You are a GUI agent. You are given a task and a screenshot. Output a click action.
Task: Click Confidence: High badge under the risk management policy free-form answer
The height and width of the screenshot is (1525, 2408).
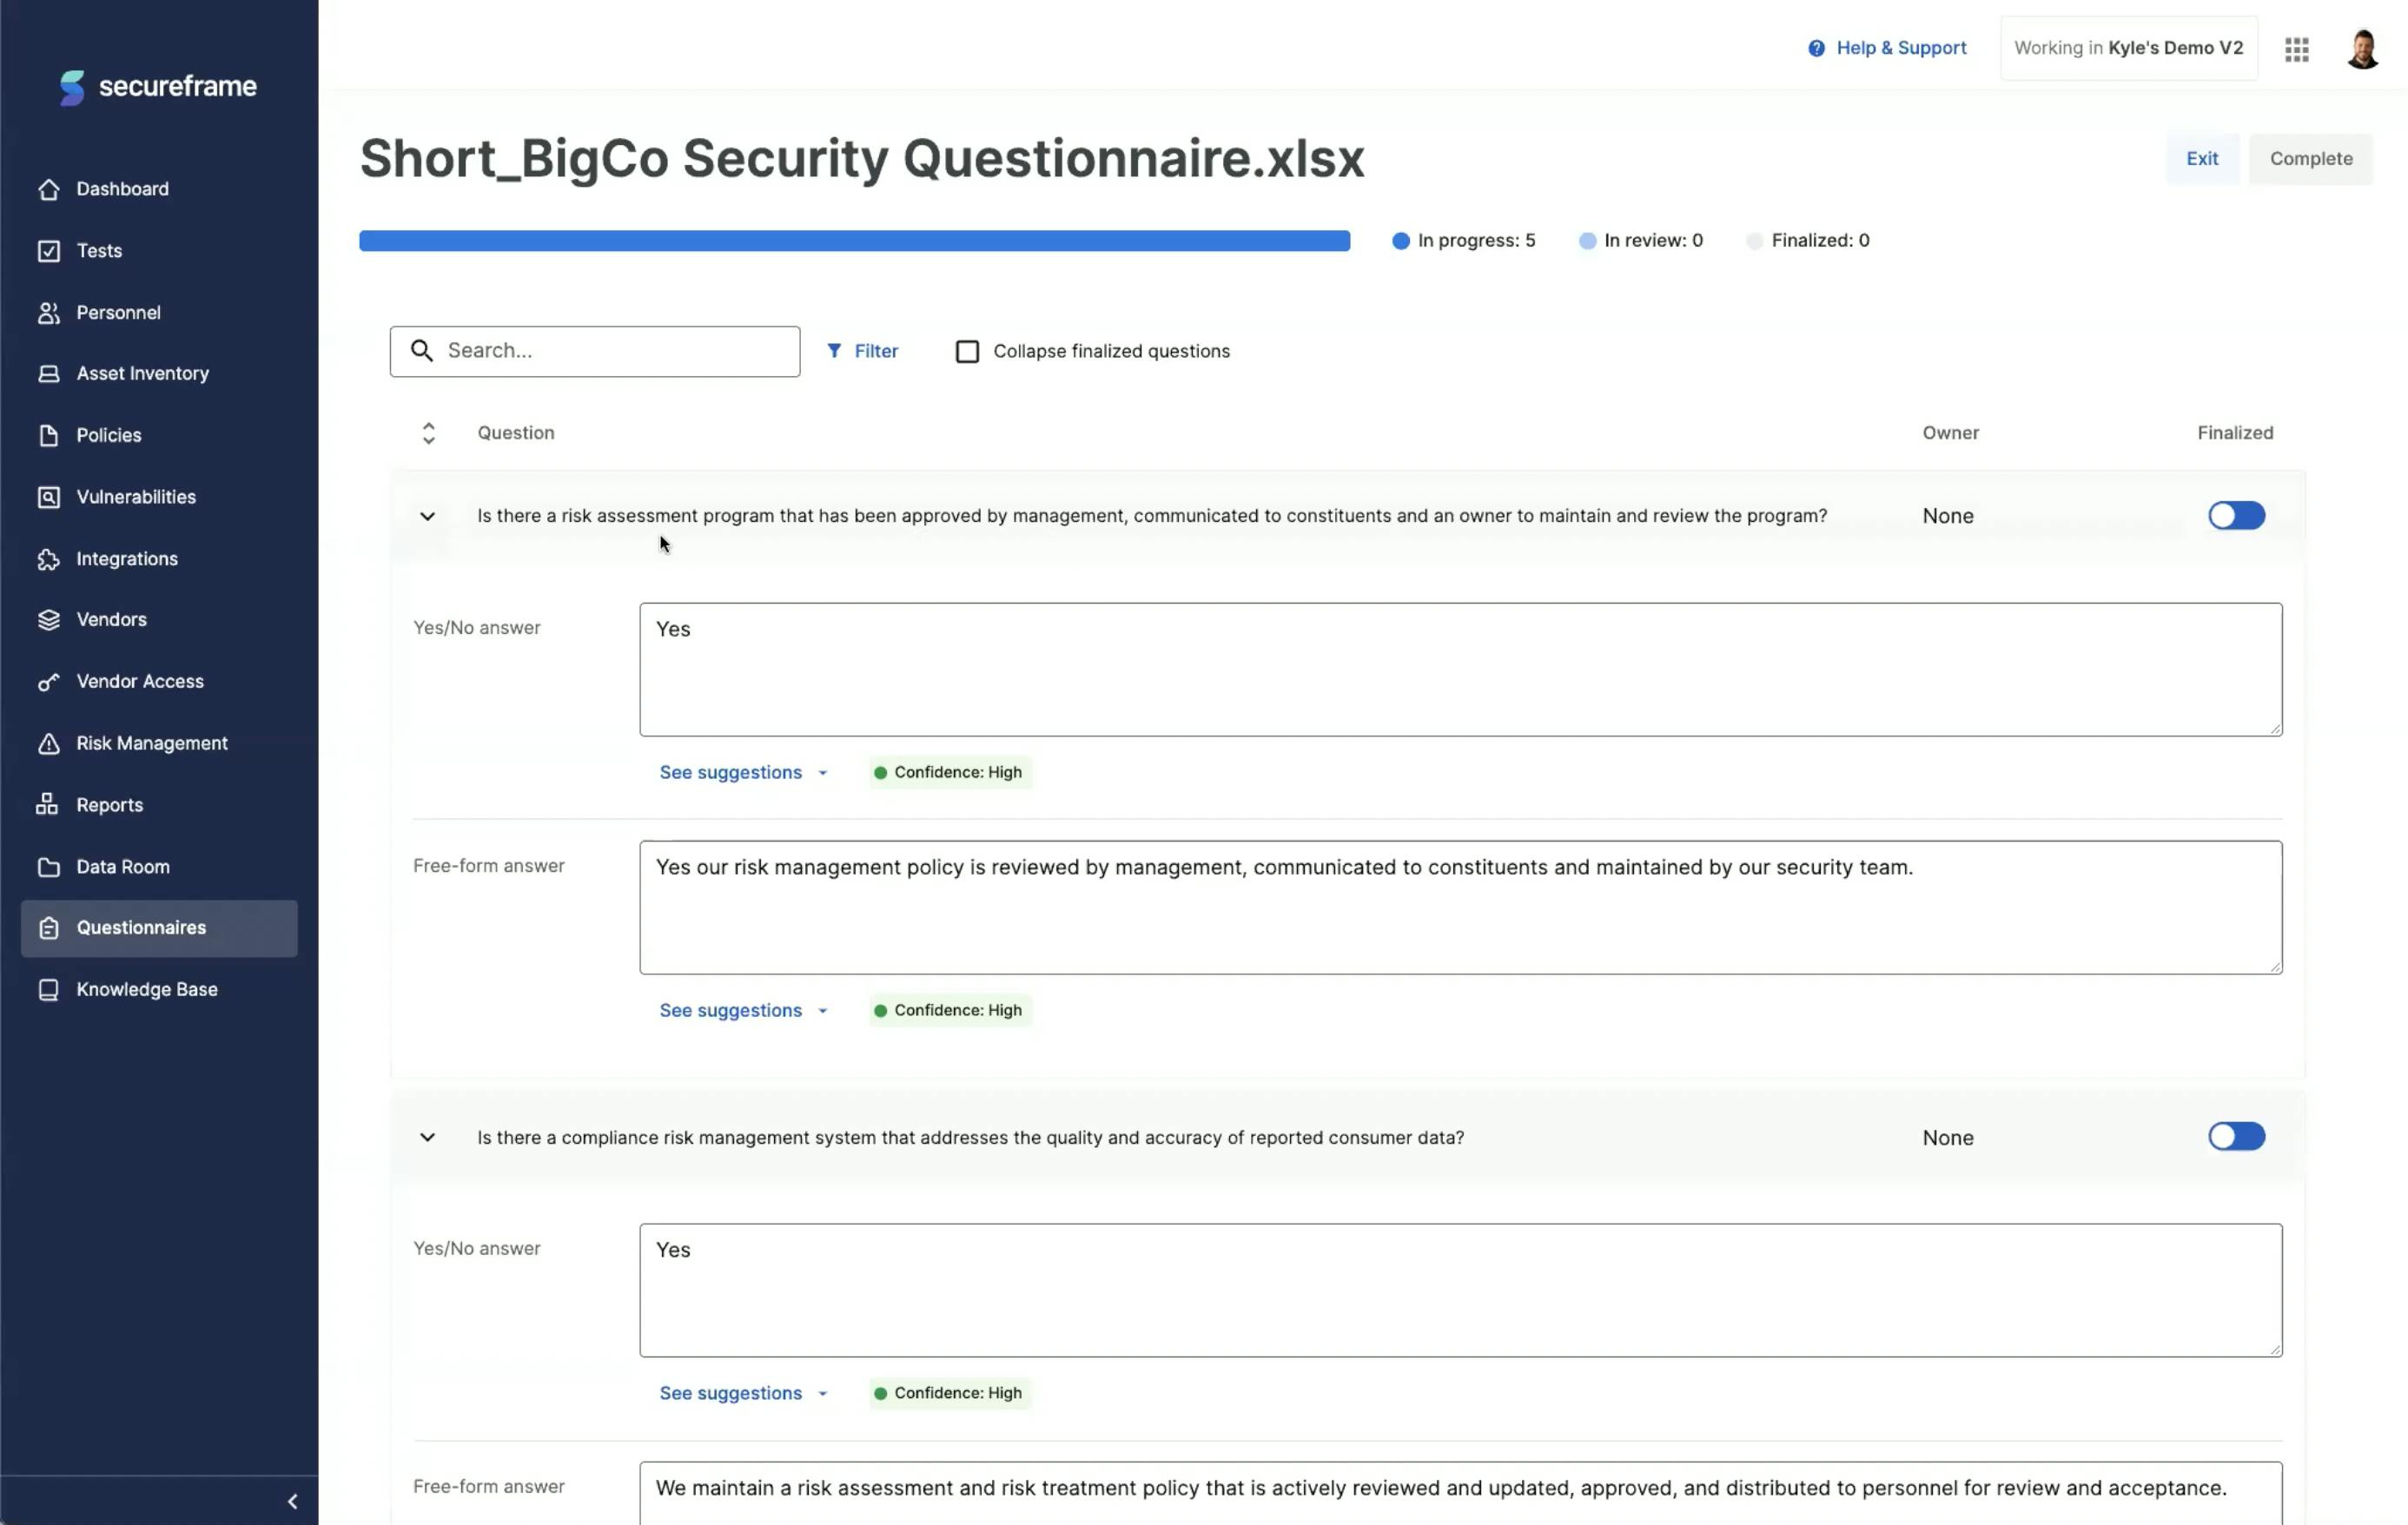click(x=950, y=1011)
